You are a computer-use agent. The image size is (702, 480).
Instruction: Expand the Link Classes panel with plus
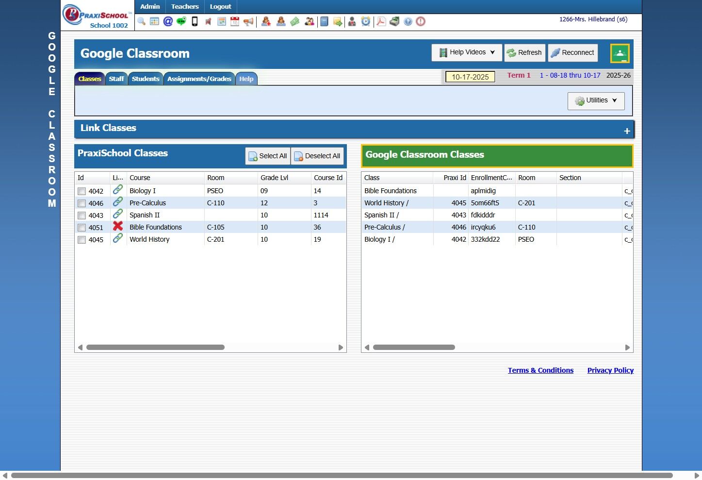(x=627, y=131)
